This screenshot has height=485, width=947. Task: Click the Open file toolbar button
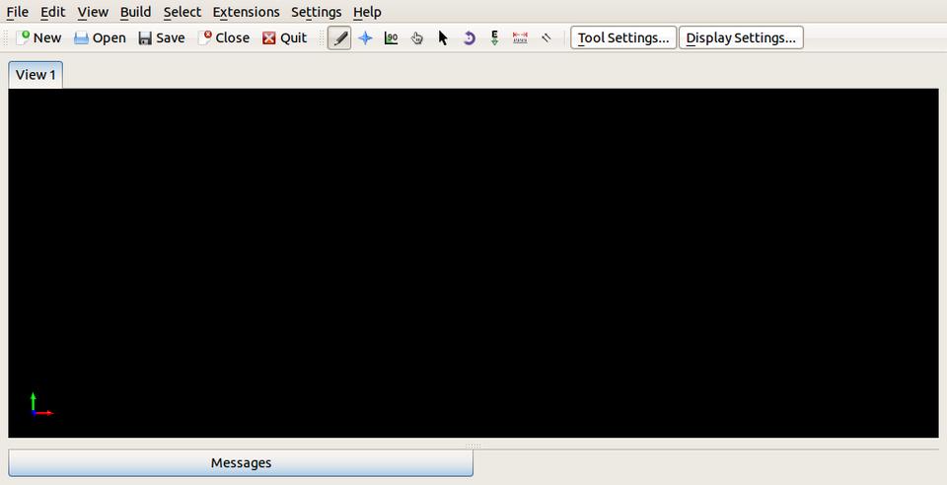100,38
